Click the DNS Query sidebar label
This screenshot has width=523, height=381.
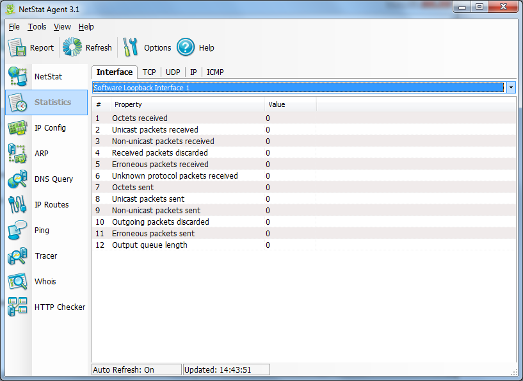pos(54,179)
